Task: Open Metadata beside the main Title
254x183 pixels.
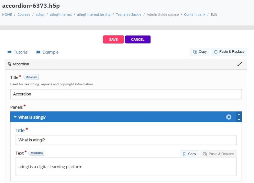Action: [31, 77]
